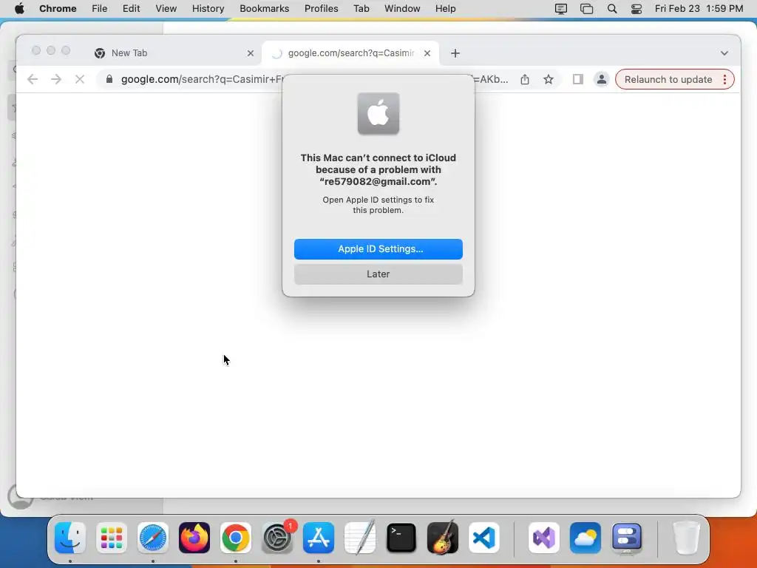Open the Bookmarks menu

tap(264, 9)
